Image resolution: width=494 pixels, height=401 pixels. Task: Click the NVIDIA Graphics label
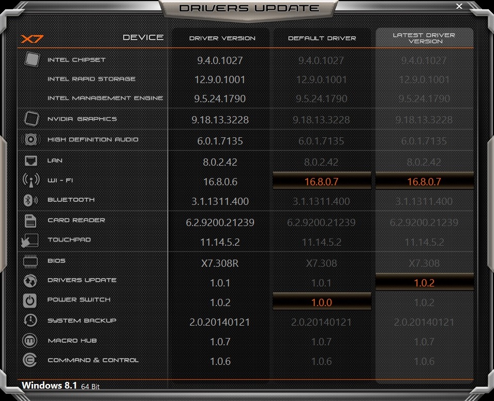pos(82,119)
